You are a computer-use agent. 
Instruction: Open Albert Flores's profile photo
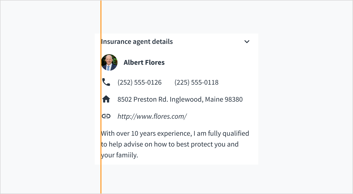click(x=109, y=62)
